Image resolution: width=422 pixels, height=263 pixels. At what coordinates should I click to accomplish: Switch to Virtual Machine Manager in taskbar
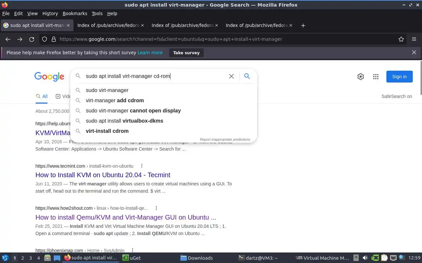pos(323,258)
